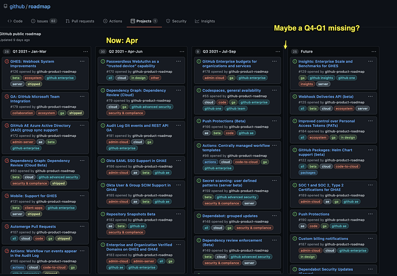Click 'other' label on Passwordless WebAuthn card
The height and width of the screenshot is (276, 397).
(155, 78)
